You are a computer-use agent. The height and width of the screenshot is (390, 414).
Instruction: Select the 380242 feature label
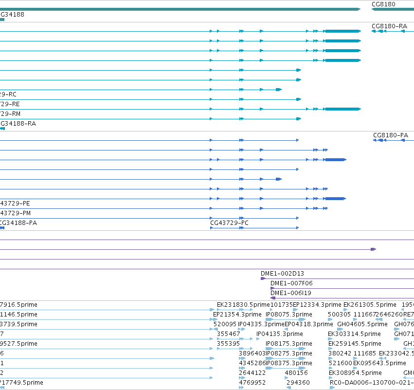click(x=340, y=353)
